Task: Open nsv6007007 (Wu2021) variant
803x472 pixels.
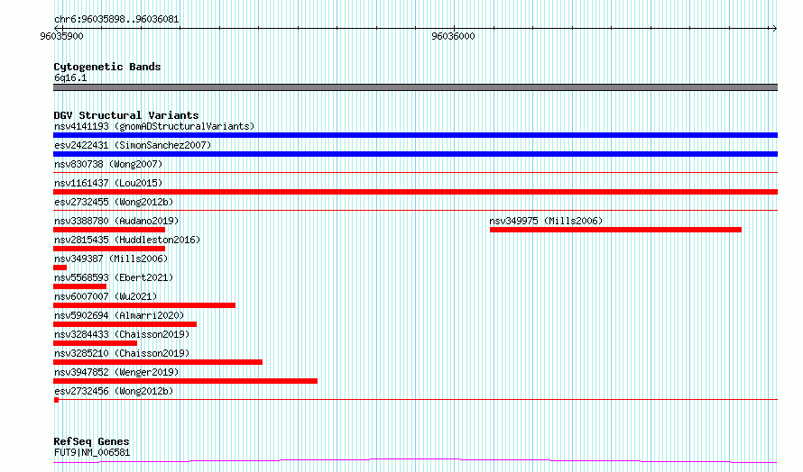Action: [x=106, y=296]
